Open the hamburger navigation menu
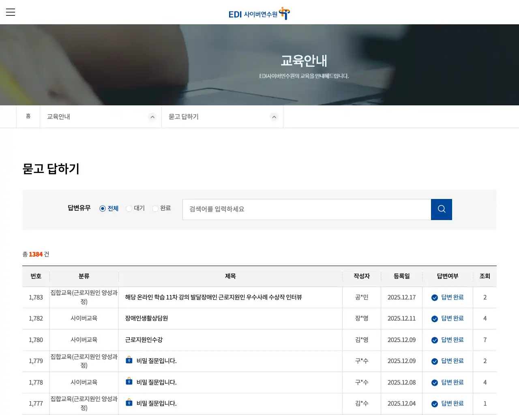Viewport: 519px width, 415px height. tap(11, 12)
